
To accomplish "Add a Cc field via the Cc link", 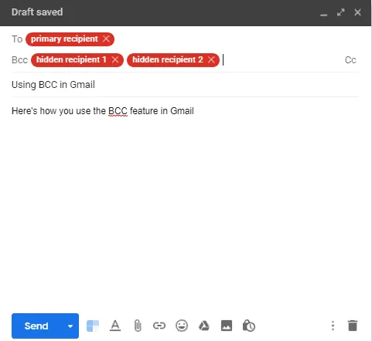I will 350,60.
